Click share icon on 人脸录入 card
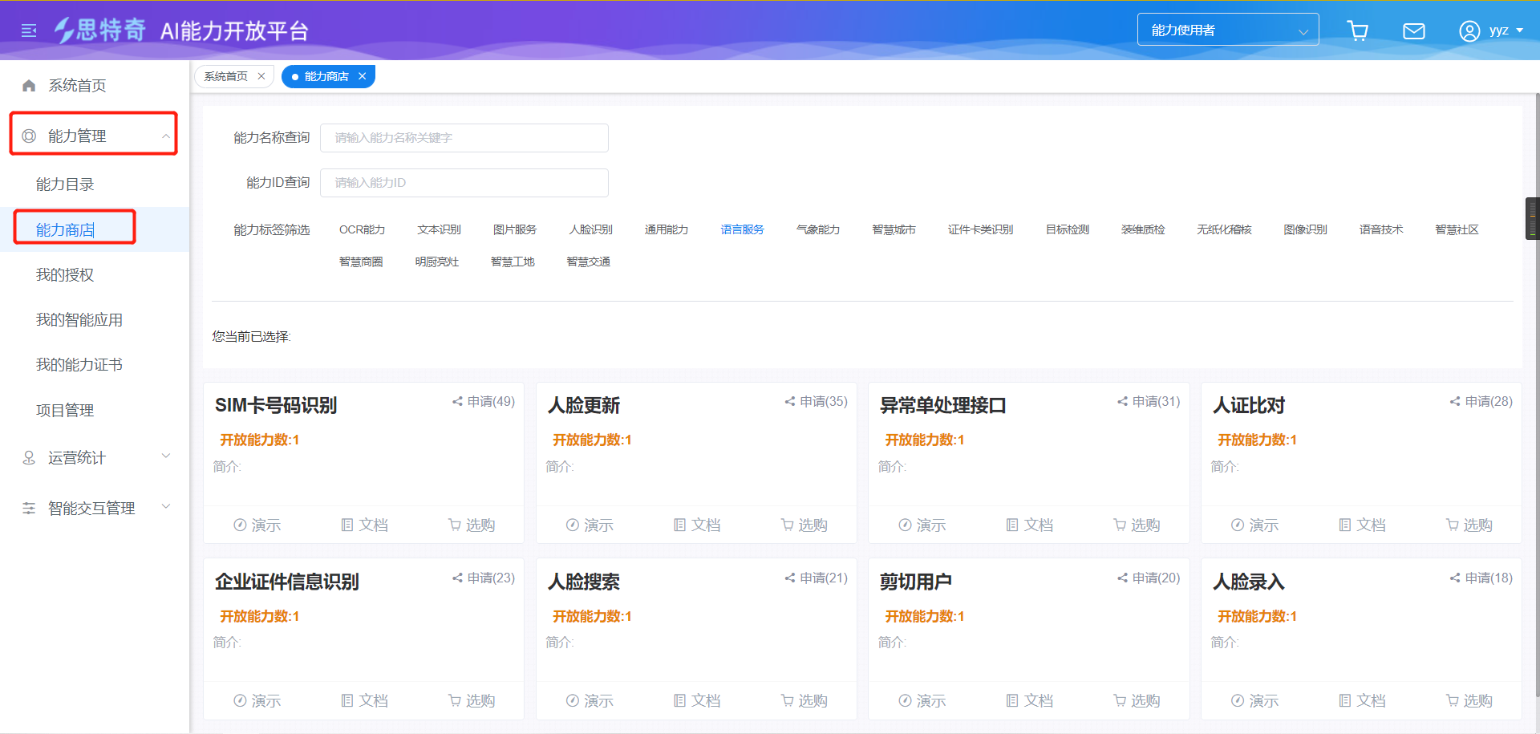Viewport: 1540px width, 734px height. coord(1455,578)
